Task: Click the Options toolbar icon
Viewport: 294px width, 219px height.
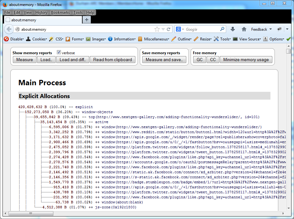Action: (x=265, y=39)
